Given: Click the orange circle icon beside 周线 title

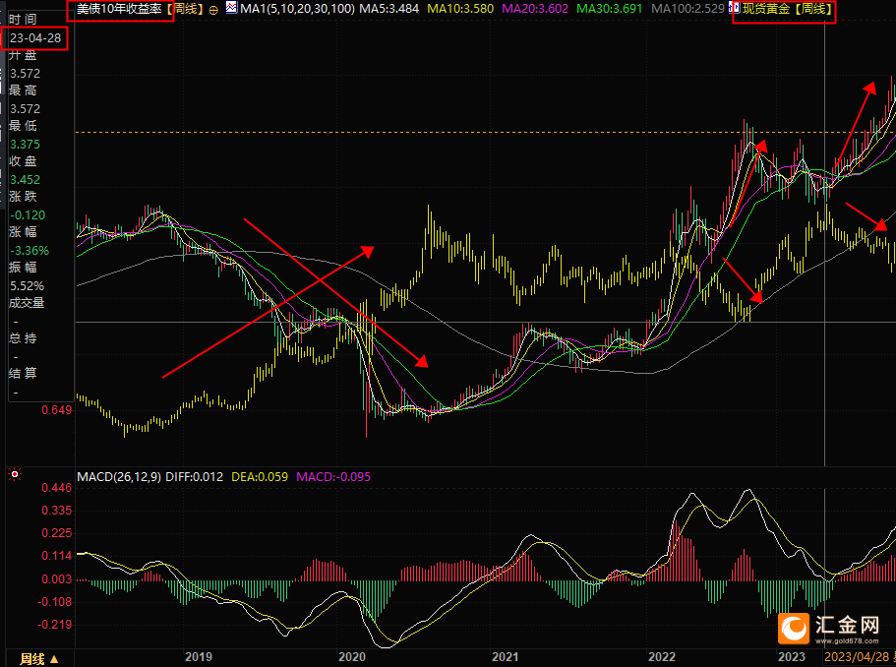Looking at the screenshot, I should coord(213,9).
